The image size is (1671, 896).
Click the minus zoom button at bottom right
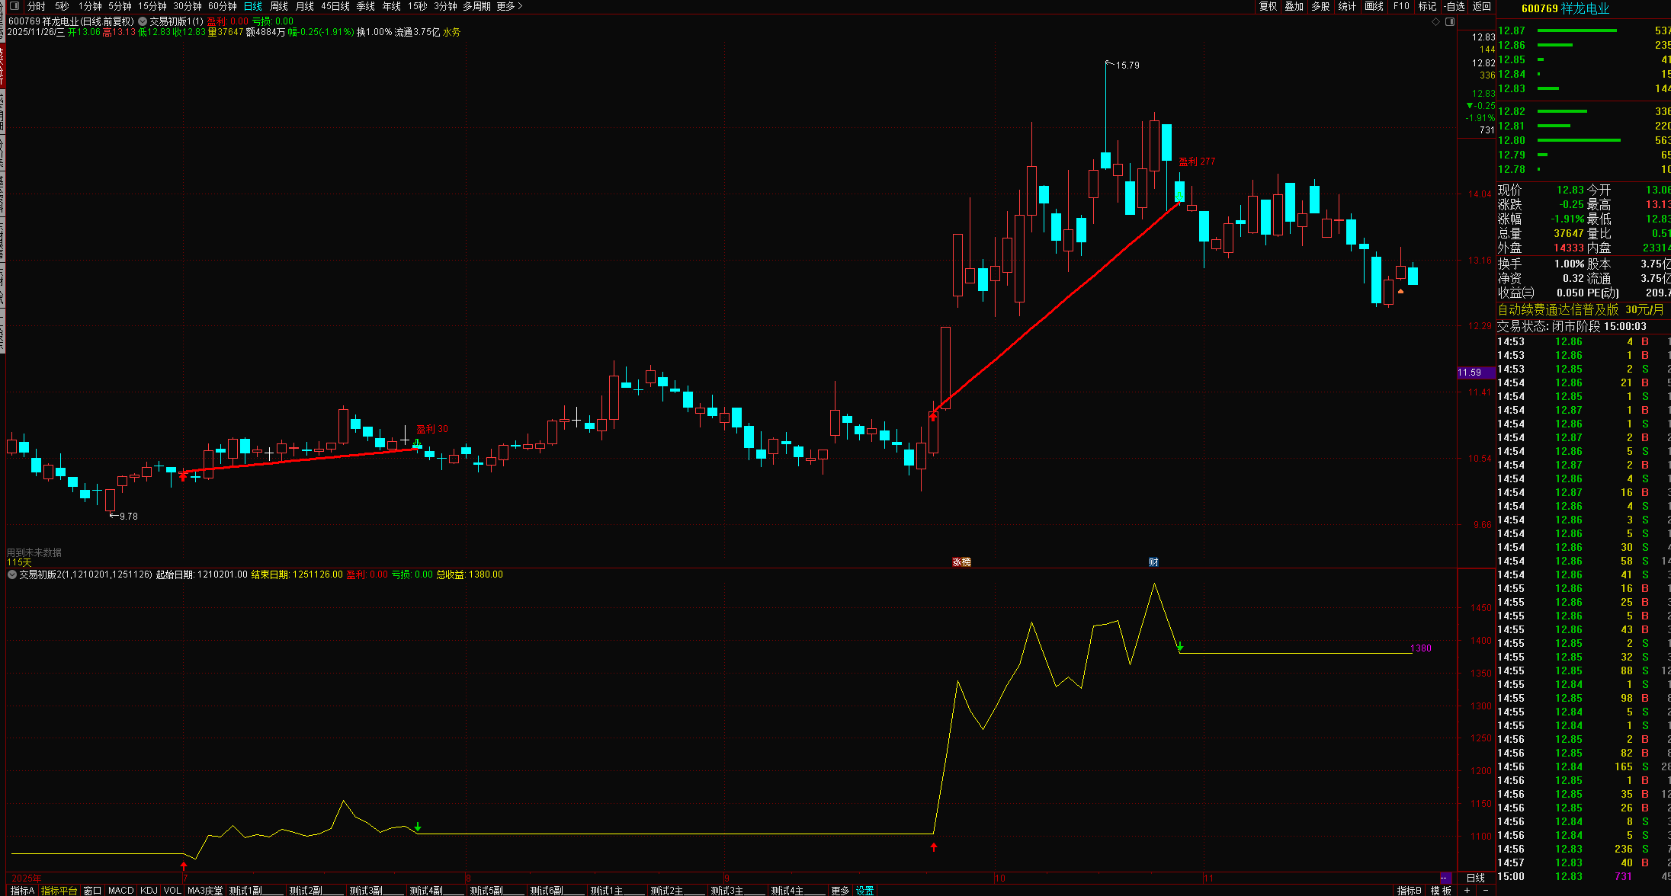1485,890
